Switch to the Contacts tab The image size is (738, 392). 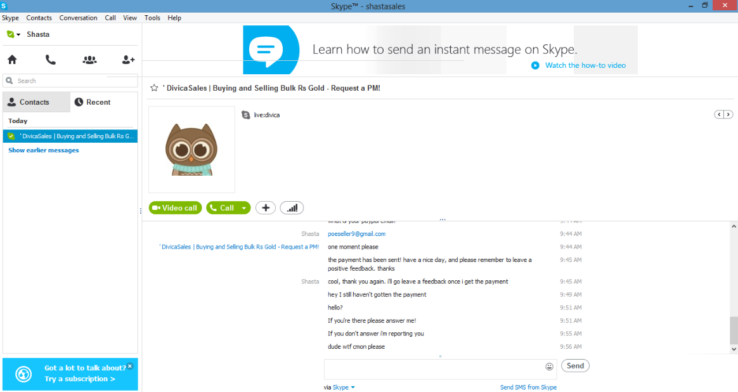[x=36, y=101]
